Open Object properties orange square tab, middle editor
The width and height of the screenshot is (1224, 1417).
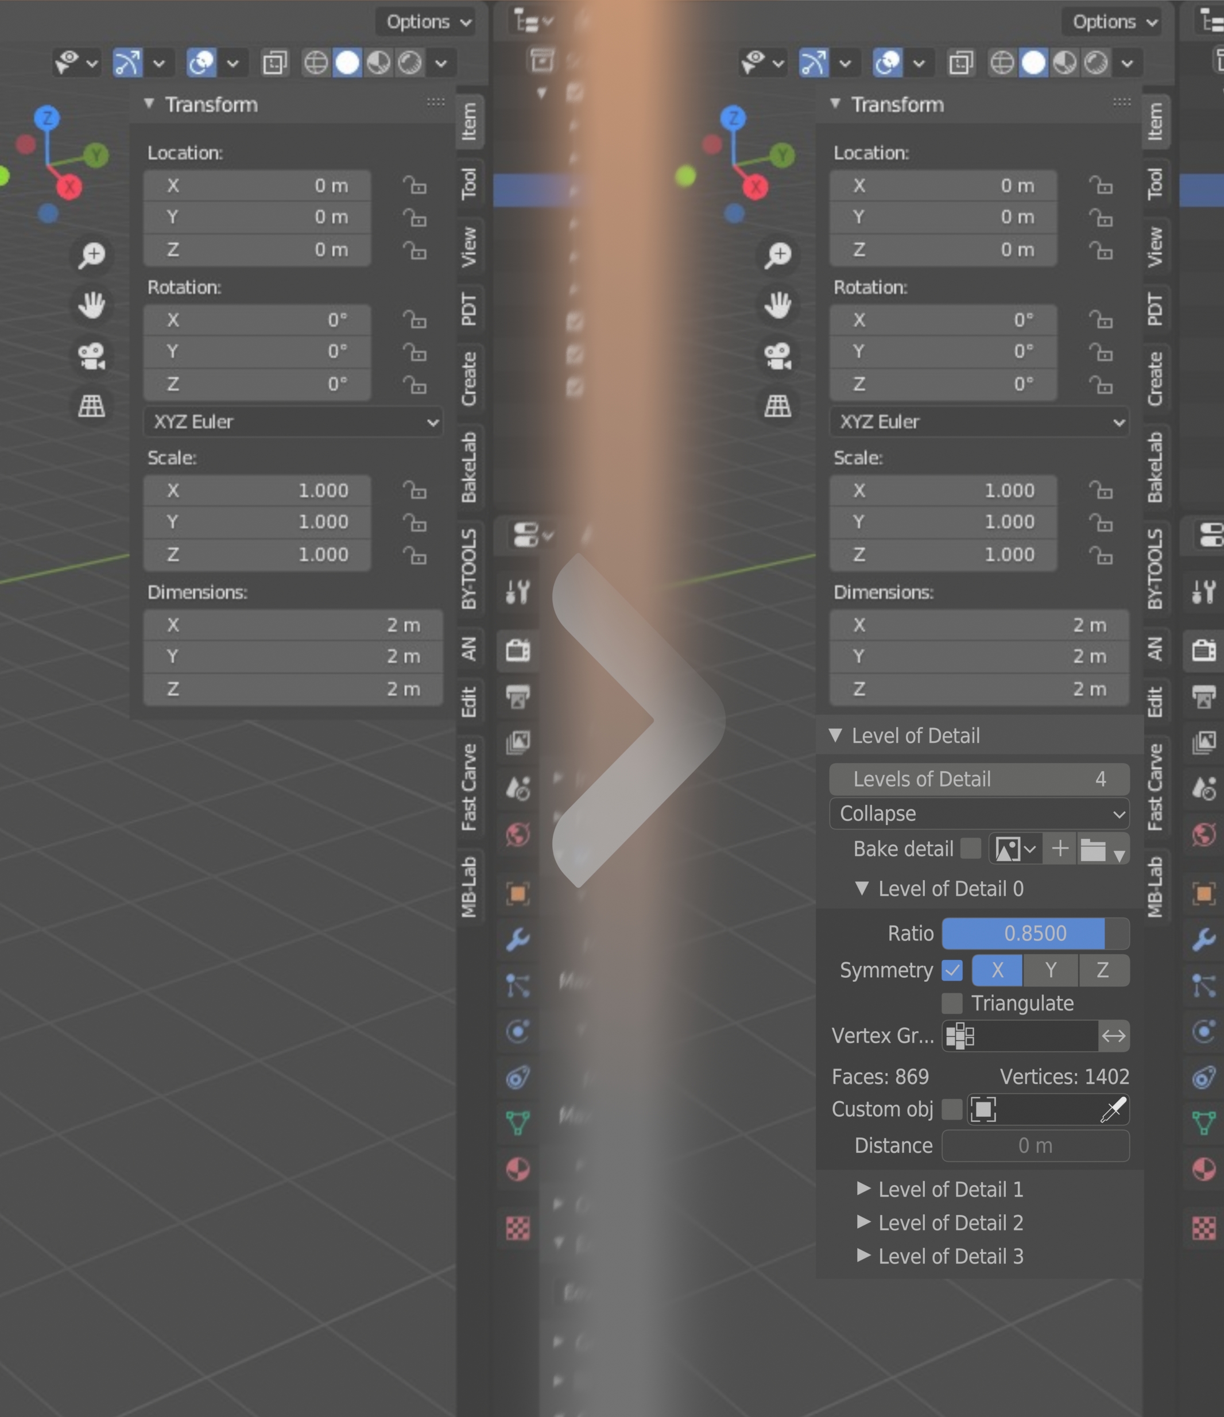[x=518, y=893]
